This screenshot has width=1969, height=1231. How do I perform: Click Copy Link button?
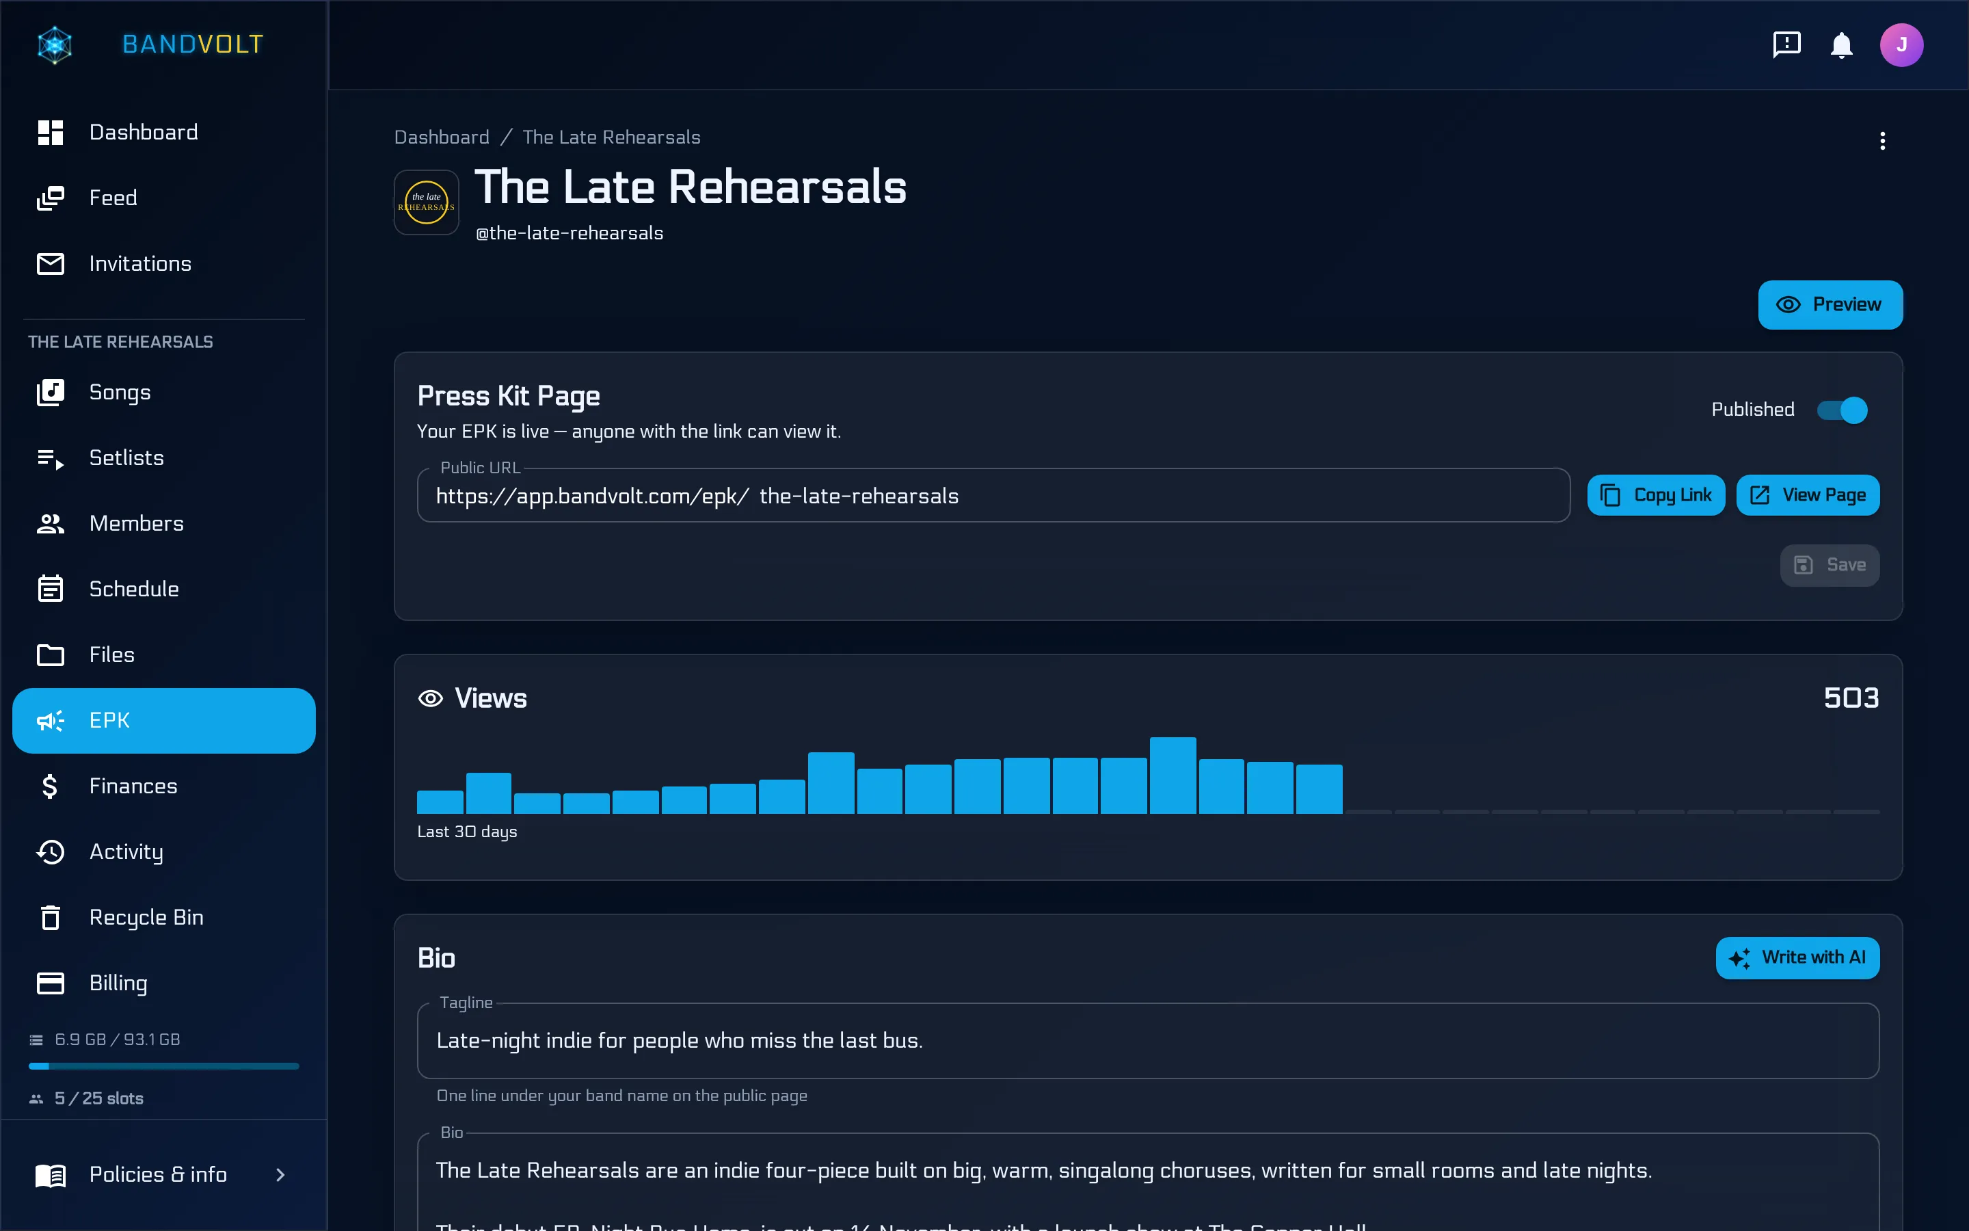coord(1656,495)
